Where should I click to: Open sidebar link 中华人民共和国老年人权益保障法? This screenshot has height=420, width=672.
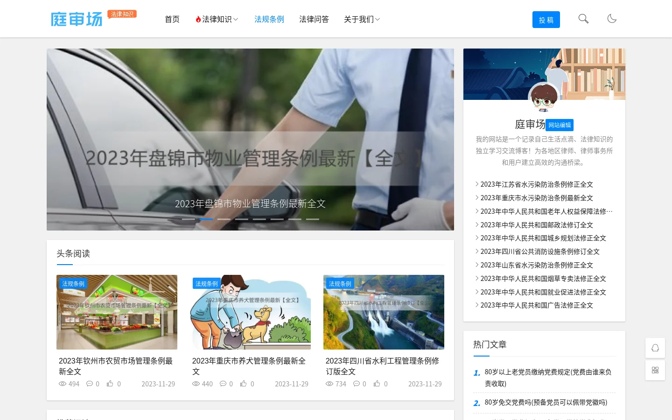(x=546, y=211)
